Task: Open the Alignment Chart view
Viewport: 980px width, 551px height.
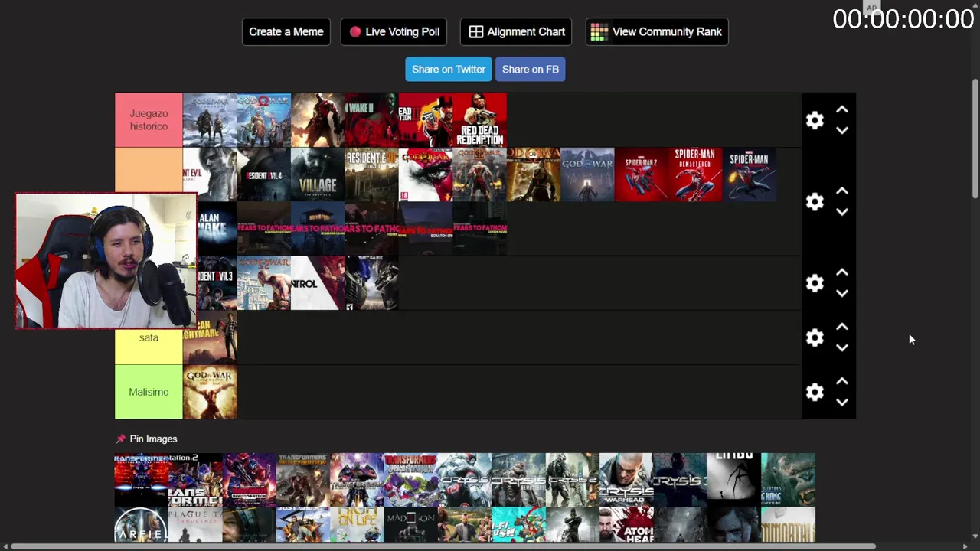Action: 516,31
